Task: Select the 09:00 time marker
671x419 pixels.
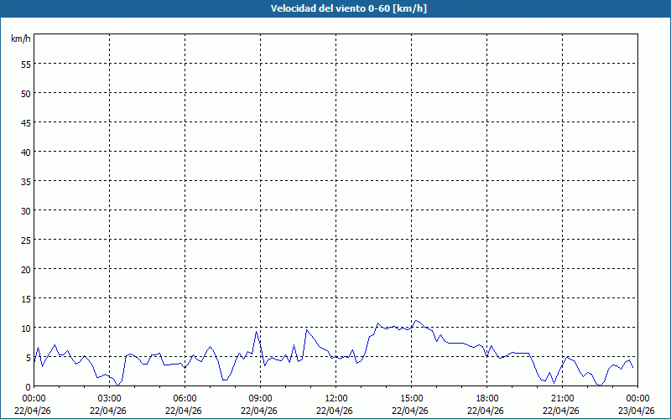Action: click(x=260, y=398)
